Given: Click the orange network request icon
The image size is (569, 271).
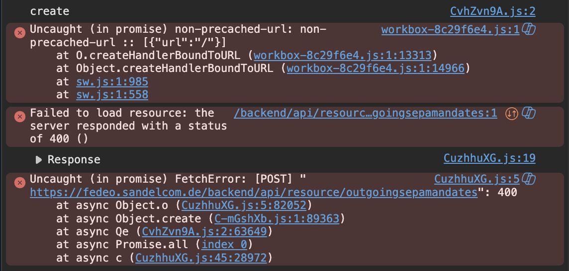Looking at the screenshot, I should click(x=512, y=114).
